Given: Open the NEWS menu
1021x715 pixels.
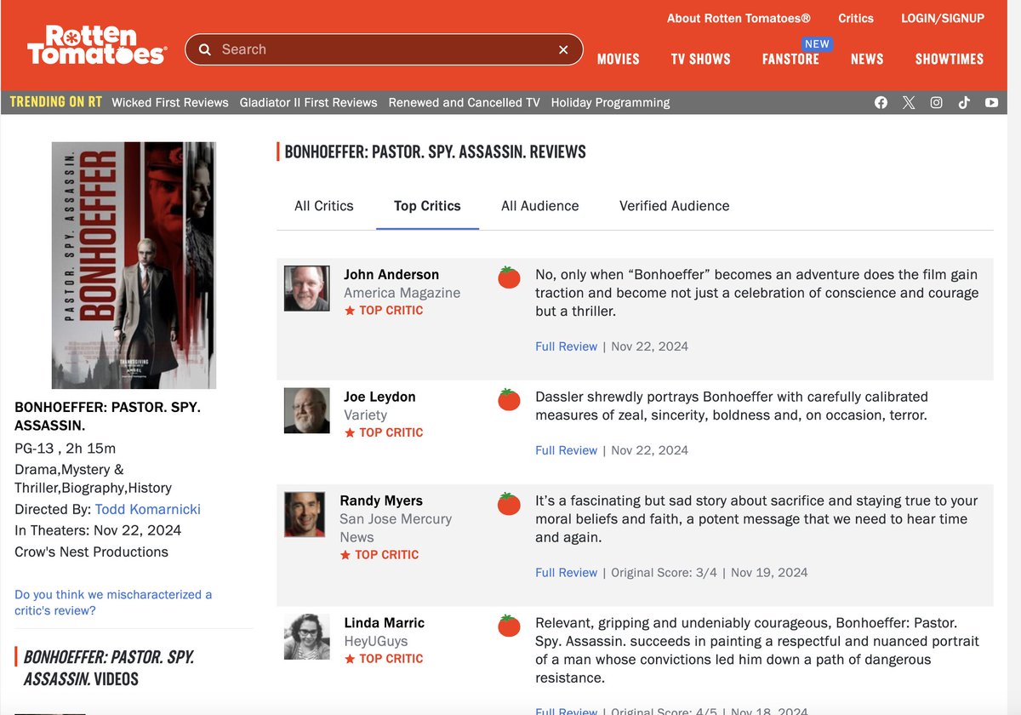Looking at the screenshot, I should tap(867, 59).
